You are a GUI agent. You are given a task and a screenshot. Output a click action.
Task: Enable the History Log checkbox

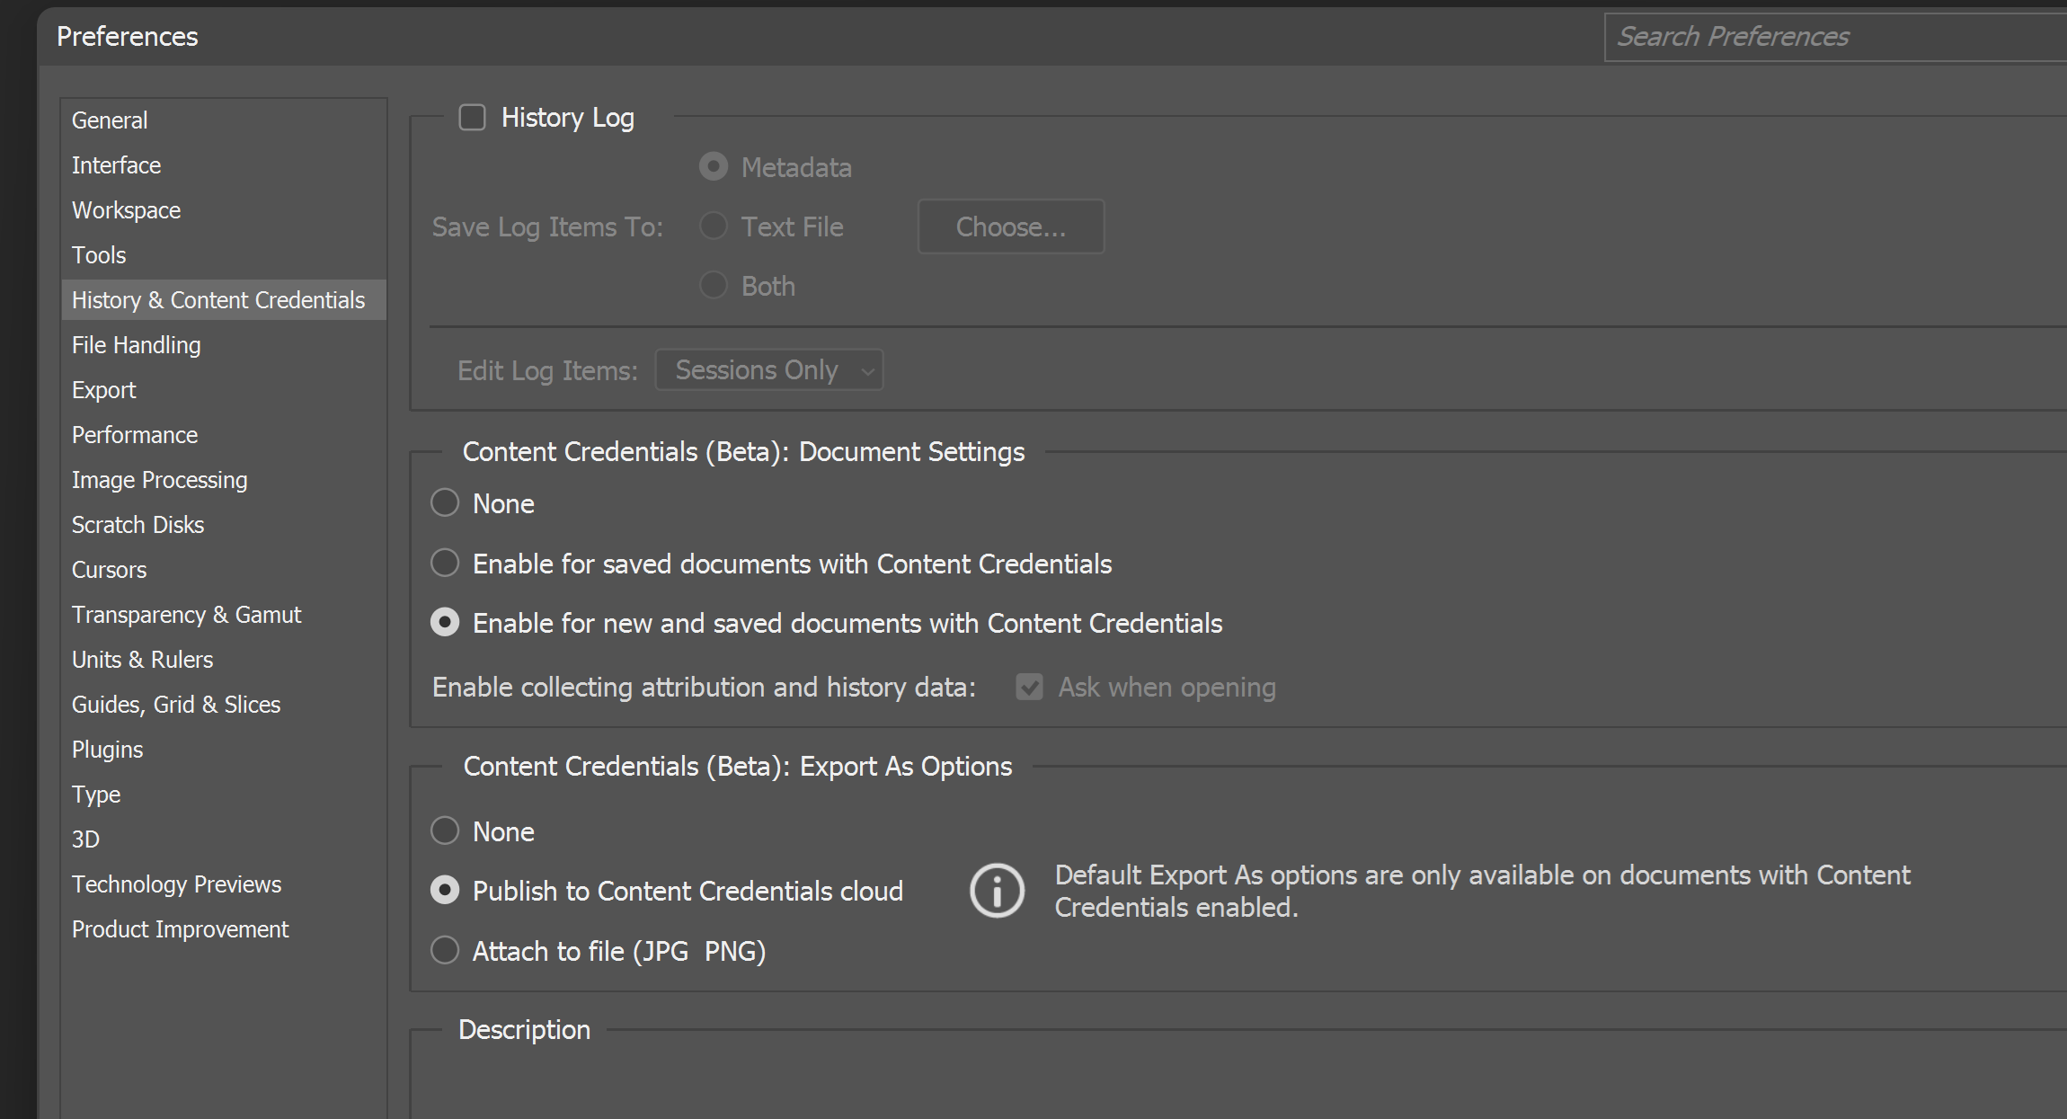click(472, 117)
